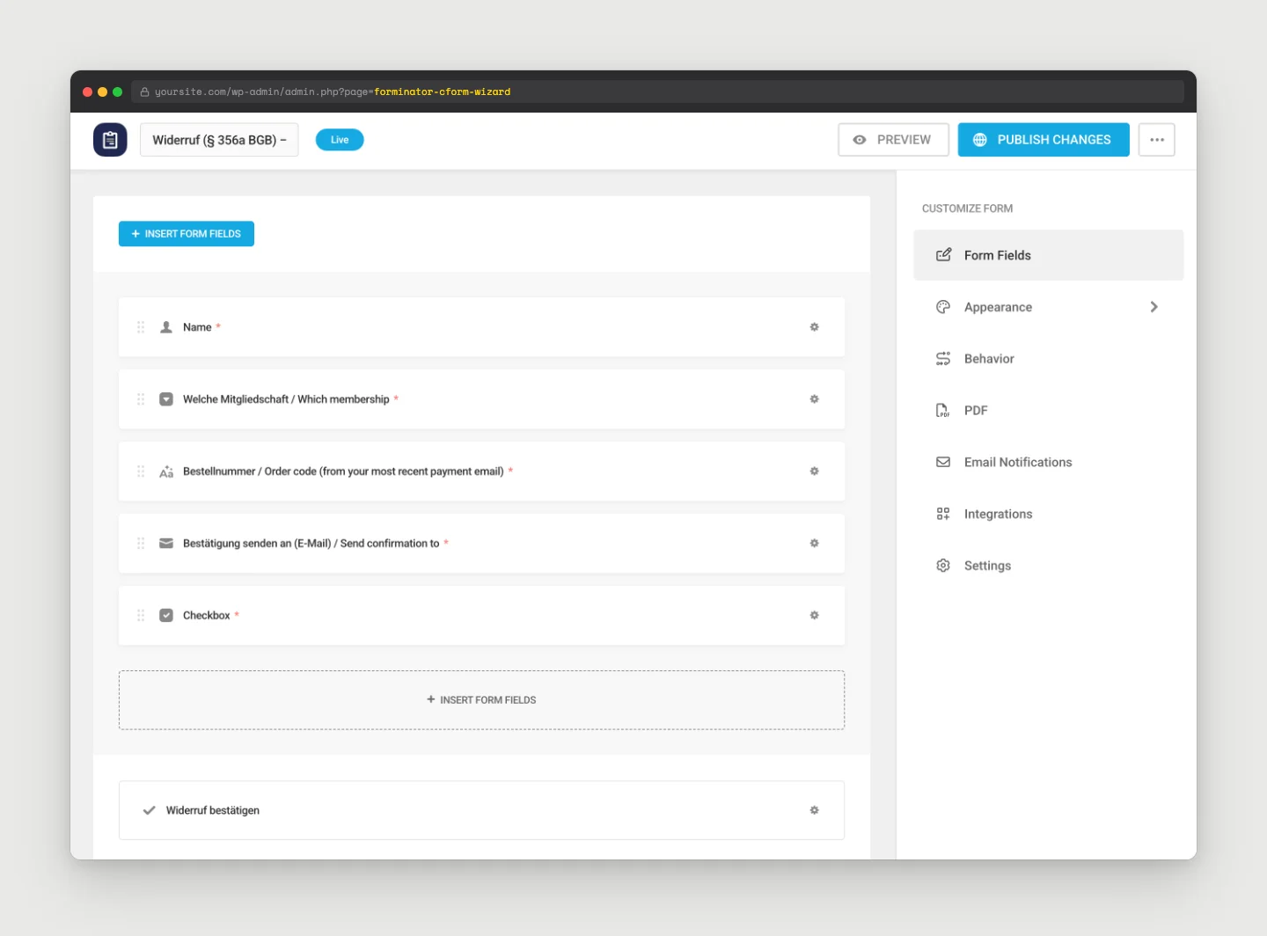Click checkmark box icon on Checkbox row
1267x936 pixels.
pos(166,616)
